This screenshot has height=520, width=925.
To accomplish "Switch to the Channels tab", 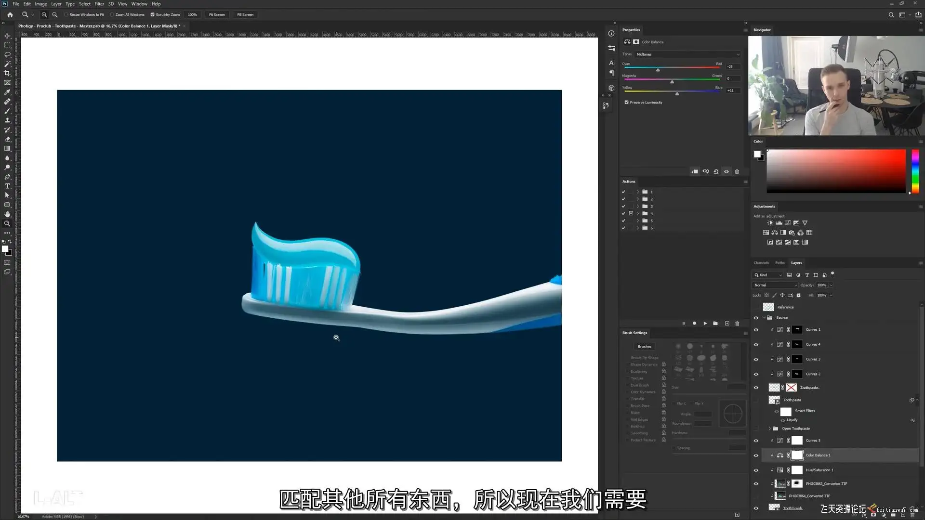I will tap(761, 263).
